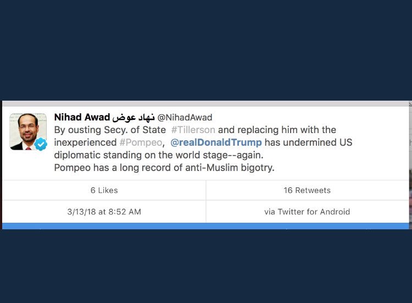
Task: Click the "anti-Muslim bigotry" sentence
Action: click(164, 167)
